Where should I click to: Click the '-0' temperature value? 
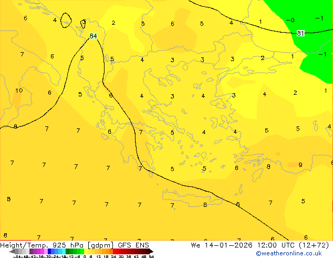click(x=290, y=20)
